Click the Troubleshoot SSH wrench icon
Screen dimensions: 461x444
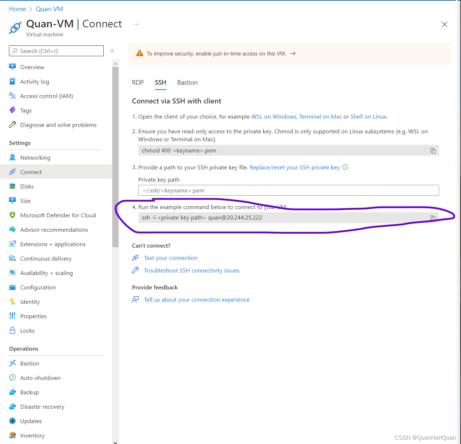click(x=135, y=270)
